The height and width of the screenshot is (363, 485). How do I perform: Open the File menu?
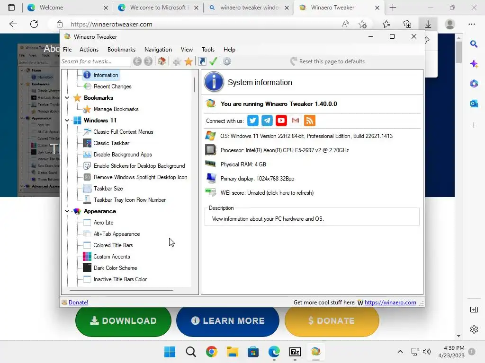click(x=67, y=49)
